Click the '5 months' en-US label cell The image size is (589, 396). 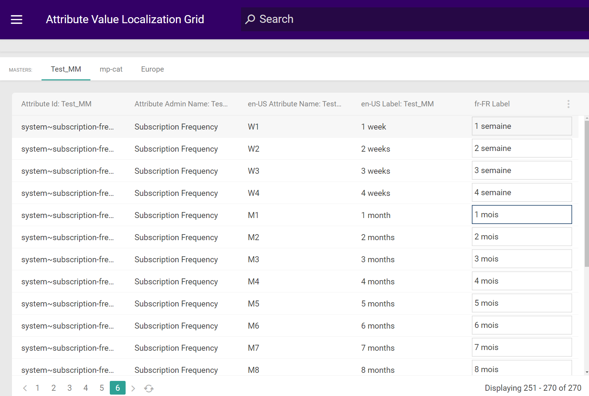pos(378,304)
